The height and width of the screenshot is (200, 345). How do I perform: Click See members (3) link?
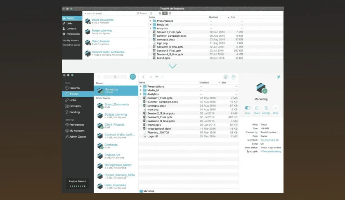[x=269, y=140]
